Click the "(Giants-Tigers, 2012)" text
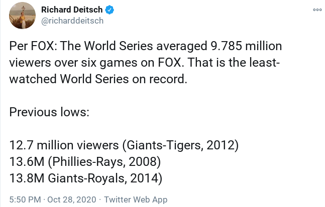The image size is (325, 207). coord(180,146)
